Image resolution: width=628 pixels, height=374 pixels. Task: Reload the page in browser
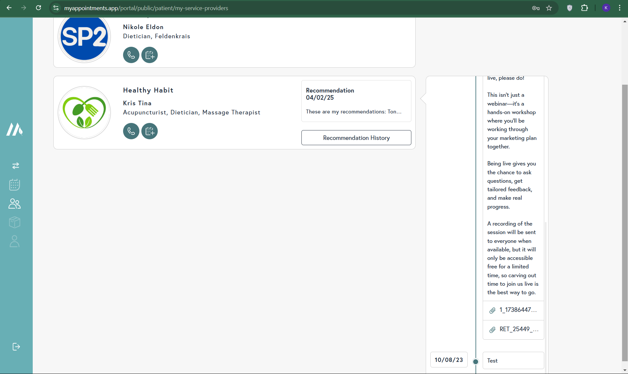39,8
